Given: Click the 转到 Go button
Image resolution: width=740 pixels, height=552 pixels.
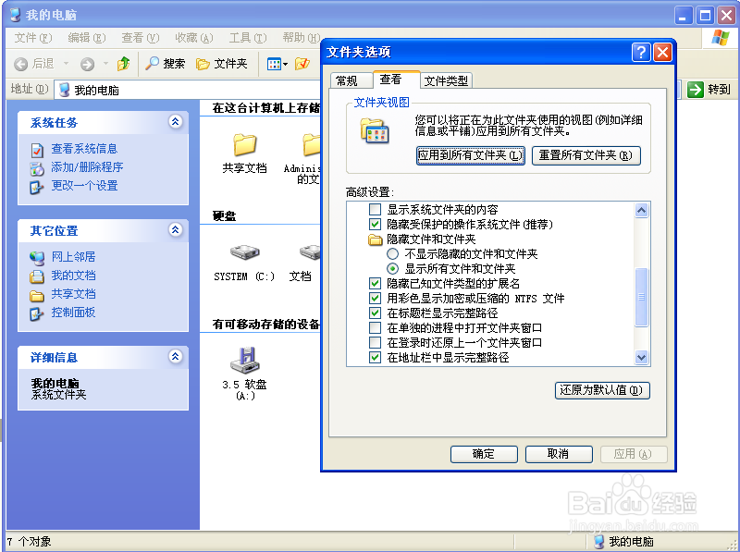Looking at the screenshot, I should (x=709, y=89).
